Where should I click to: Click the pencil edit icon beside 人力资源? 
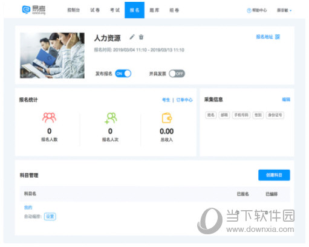point(132,37)
